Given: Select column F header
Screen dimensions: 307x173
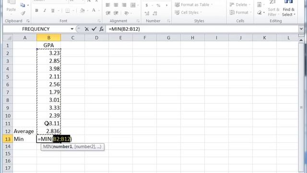Looking at the screenshot, I should (144, 37).
